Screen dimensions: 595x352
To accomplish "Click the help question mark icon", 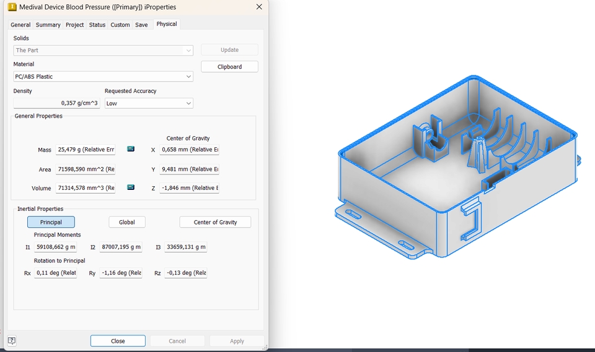I will click(x=12, y=341).
